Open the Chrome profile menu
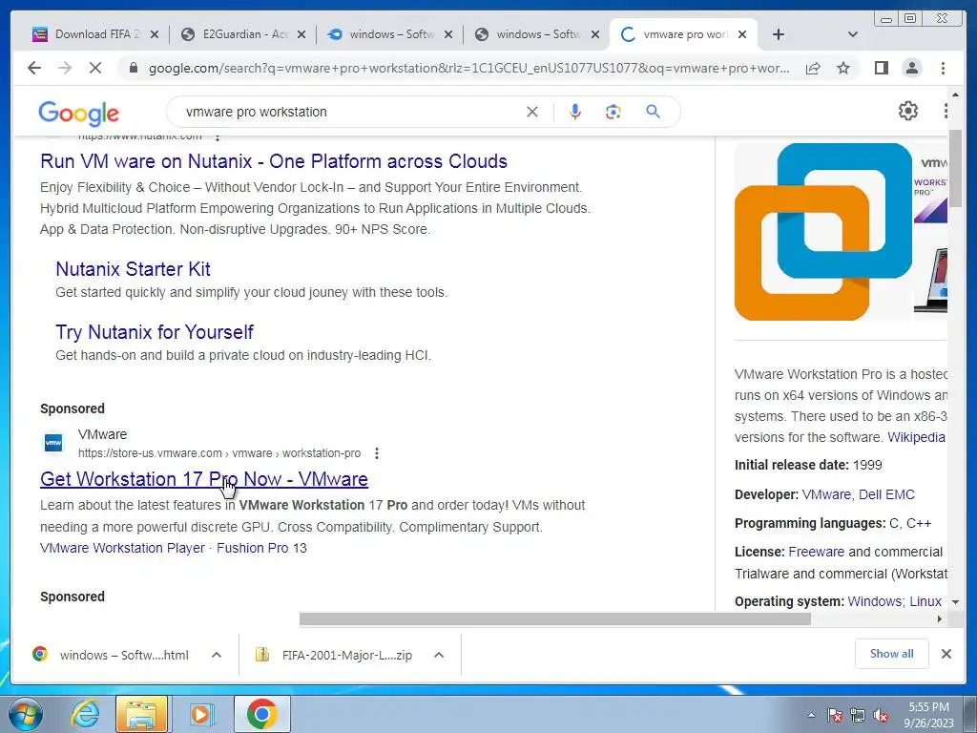This screenshot has width=977, height=733. pyautogui.click(x=912, y=68)
